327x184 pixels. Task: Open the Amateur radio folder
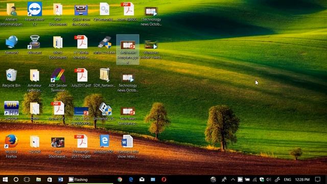click(x=35, y=81)
